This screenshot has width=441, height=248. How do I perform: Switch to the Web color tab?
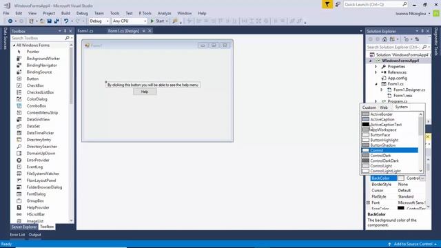click(x=384, y=107)
